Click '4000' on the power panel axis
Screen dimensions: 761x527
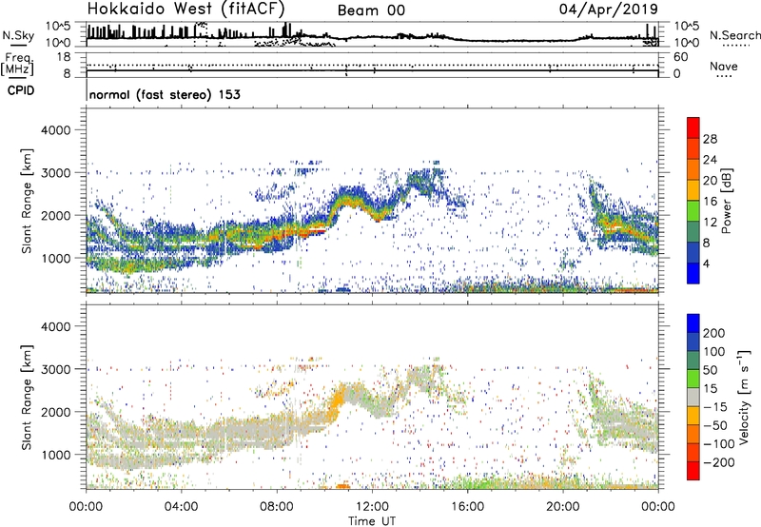point(56,130)
